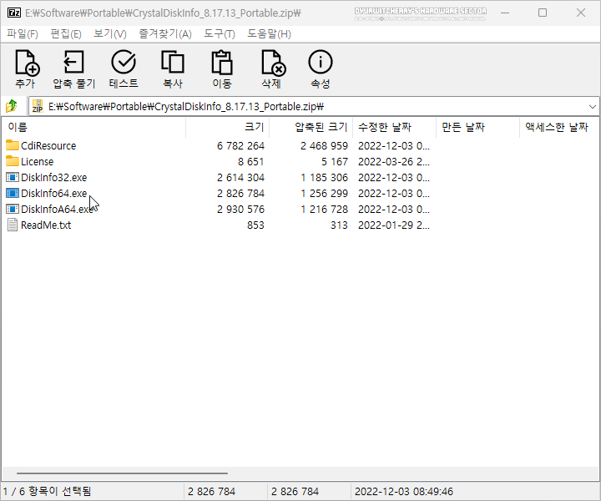The height and width of the screenshot is (501, 601).
Task: Click the DiskInfo64.exe file icon
Action: [13, 193]
